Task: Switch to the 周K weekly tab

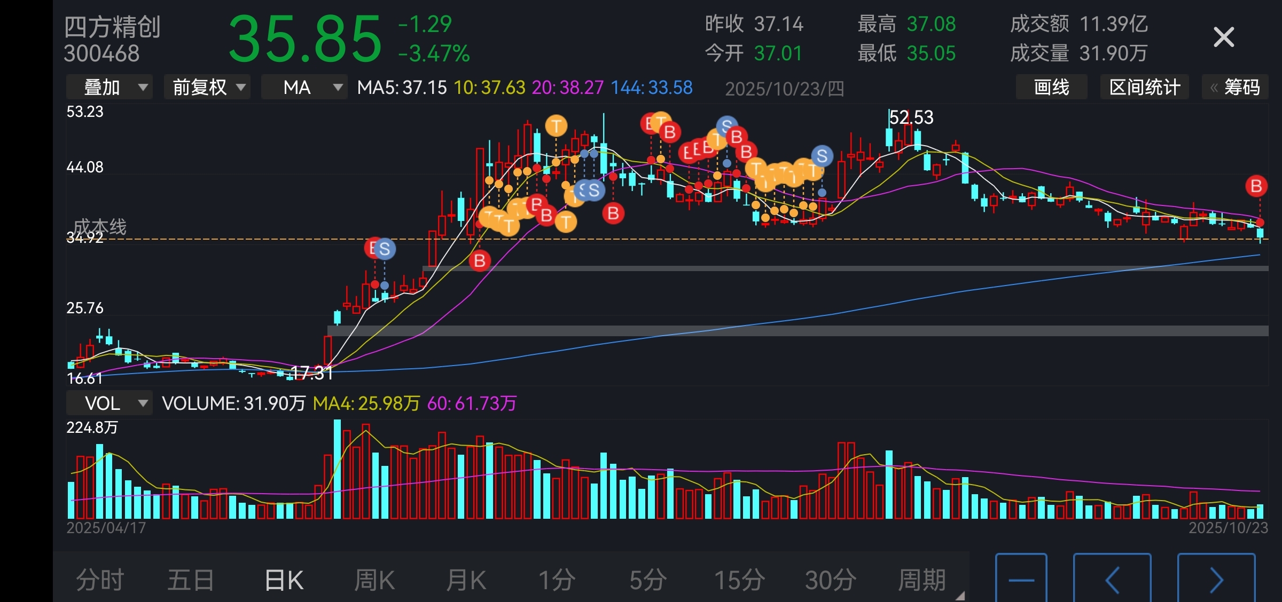Action: (374, 580)
